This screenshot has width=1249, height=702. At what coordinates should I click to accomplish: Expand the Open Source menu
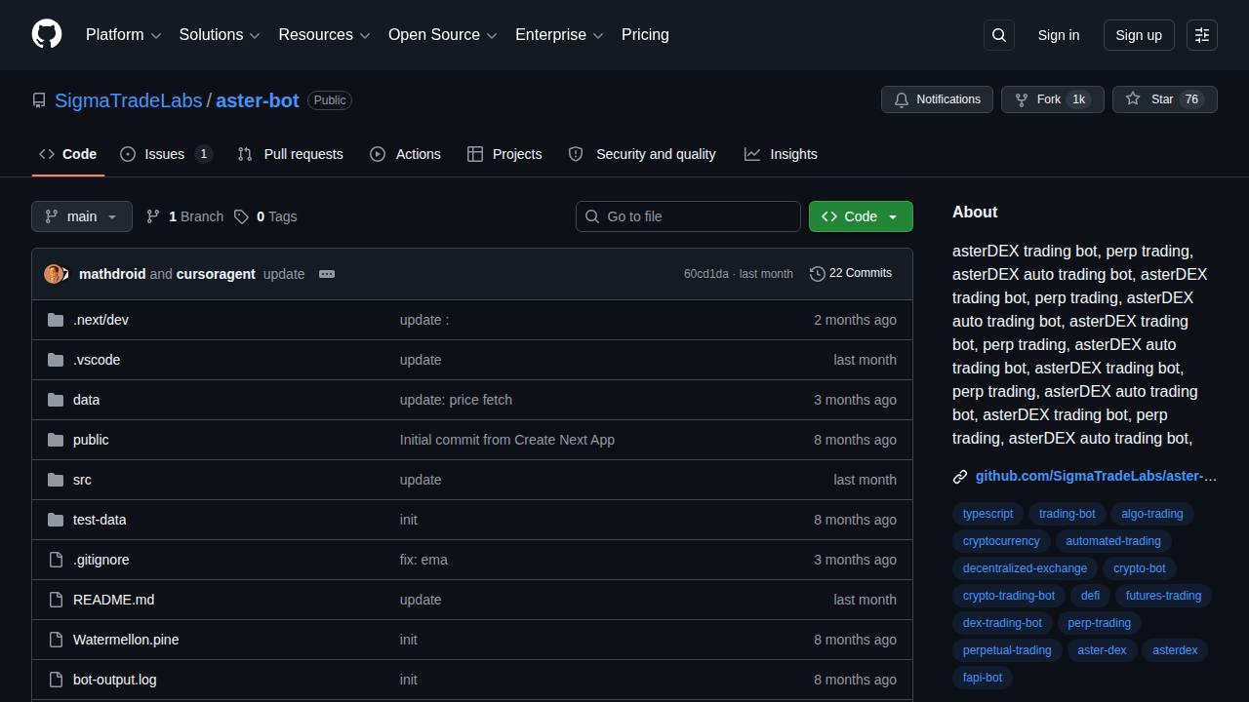[443, 35]
